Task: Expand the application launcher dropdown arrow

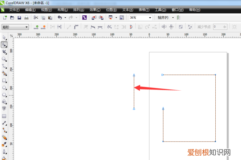Action: 116,18
